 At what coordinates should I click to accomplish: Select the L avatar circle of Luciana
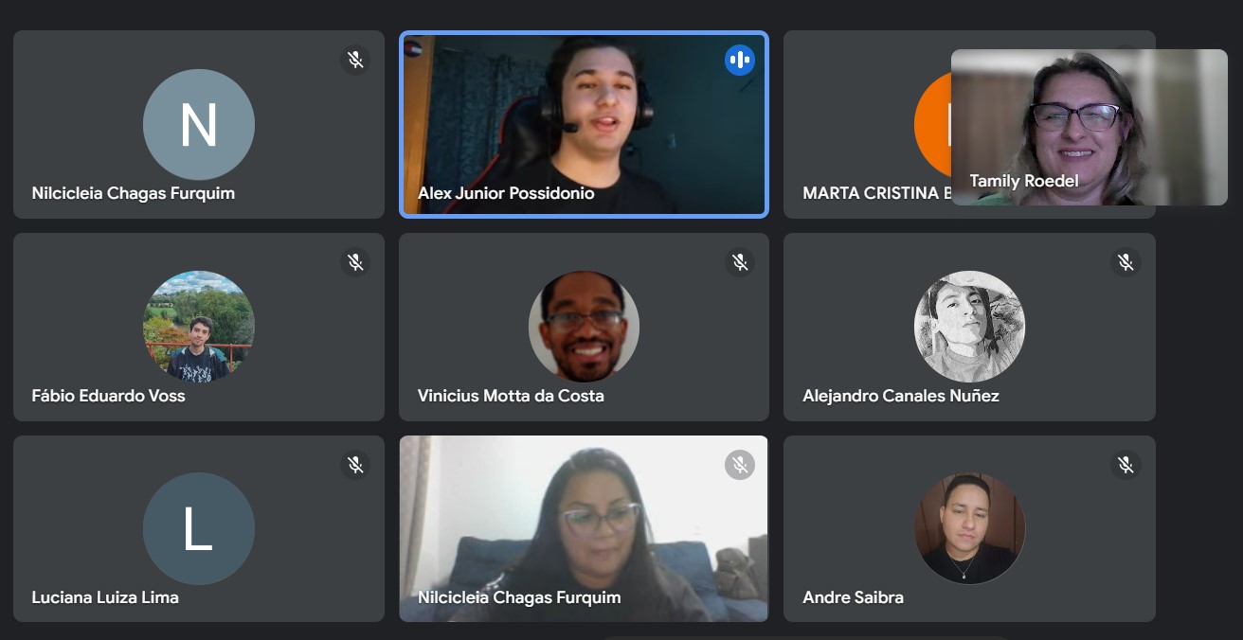(x=199, y=528)
